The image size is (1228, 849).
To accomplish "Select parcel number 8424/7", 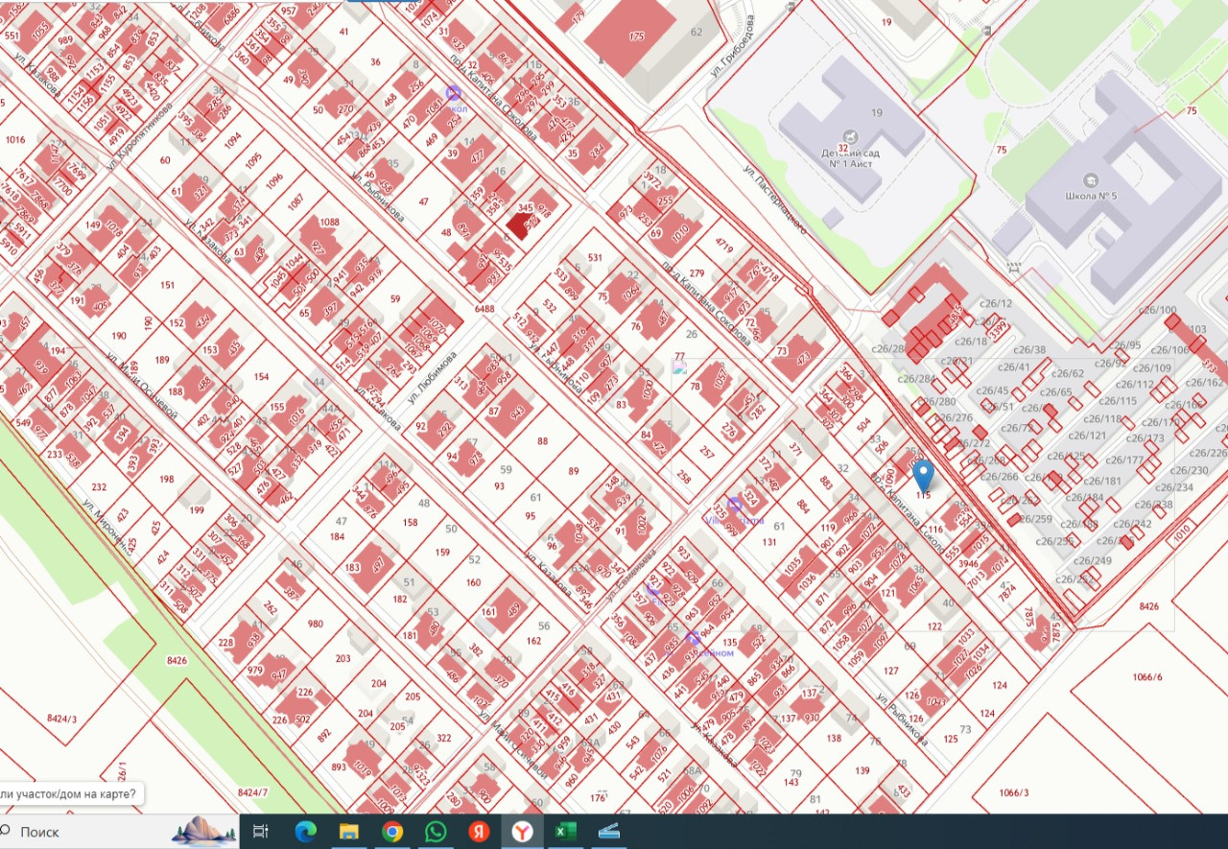I will tap(253, 792).
